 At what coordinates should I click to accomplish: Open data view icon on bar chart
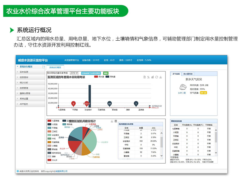point(145,77)
